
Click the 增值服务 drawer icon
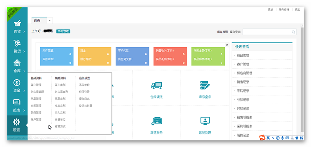pos(156,121)
